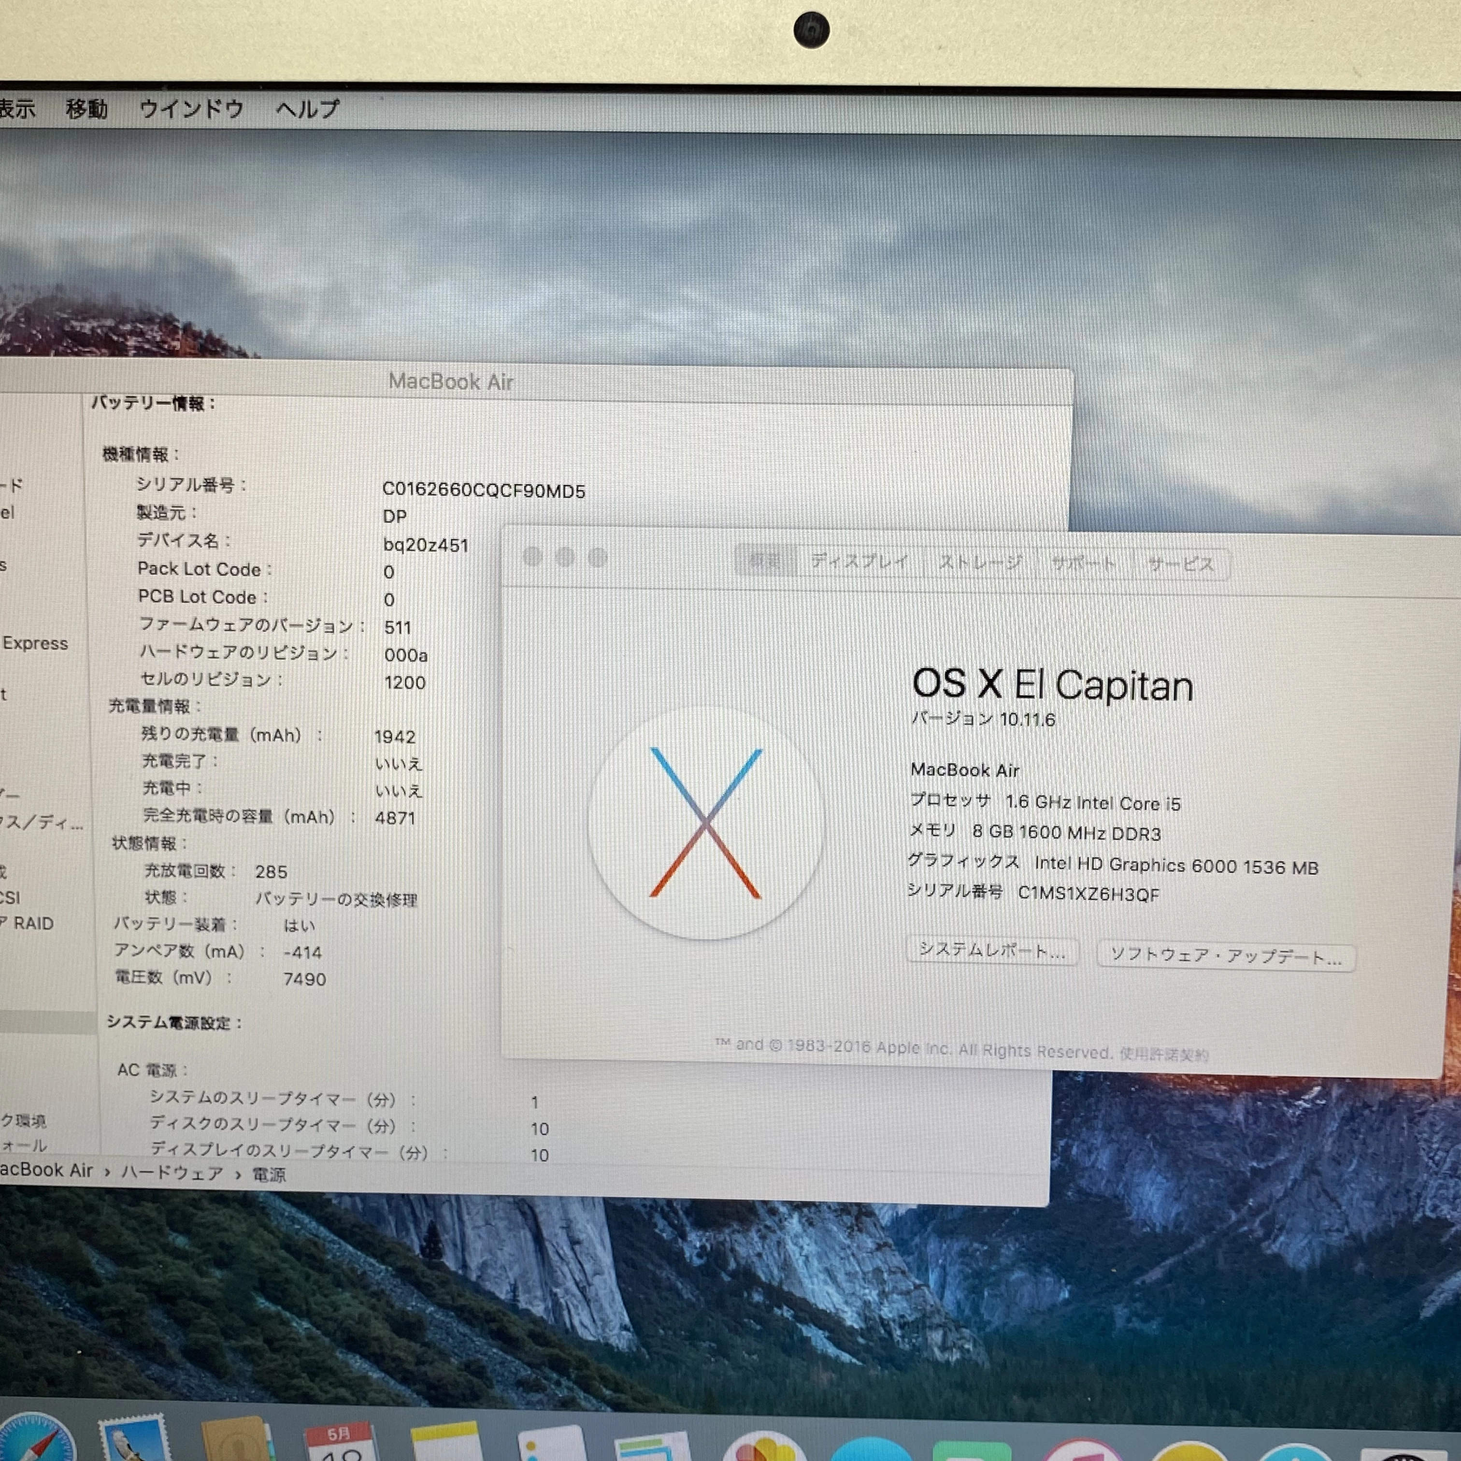Close the About This Mac window
1461x1461 pixels.
pos(532,558)
